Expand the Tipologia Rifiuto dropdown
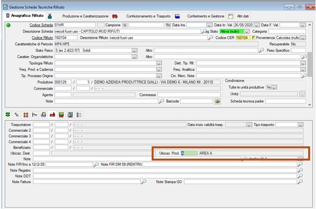316x209 pixels. tap(158, 63)
